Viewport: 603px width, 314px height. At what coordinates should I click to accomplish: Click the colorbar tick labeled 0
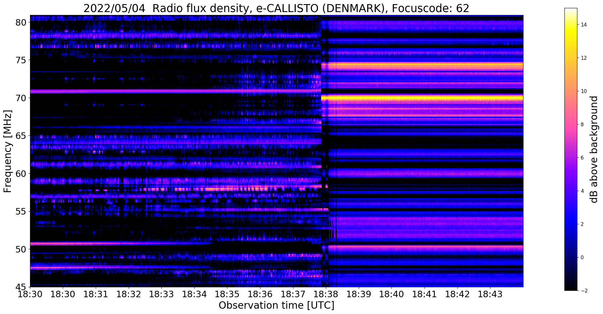click(581, 258)
